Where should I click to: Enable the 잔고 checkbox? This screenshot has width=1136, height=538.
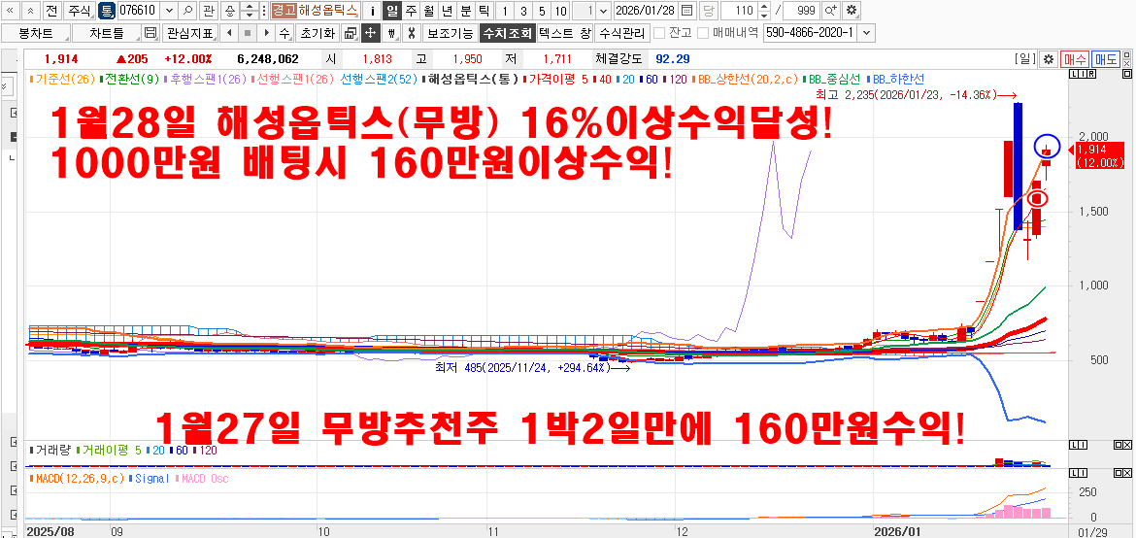tap(660, 33)
